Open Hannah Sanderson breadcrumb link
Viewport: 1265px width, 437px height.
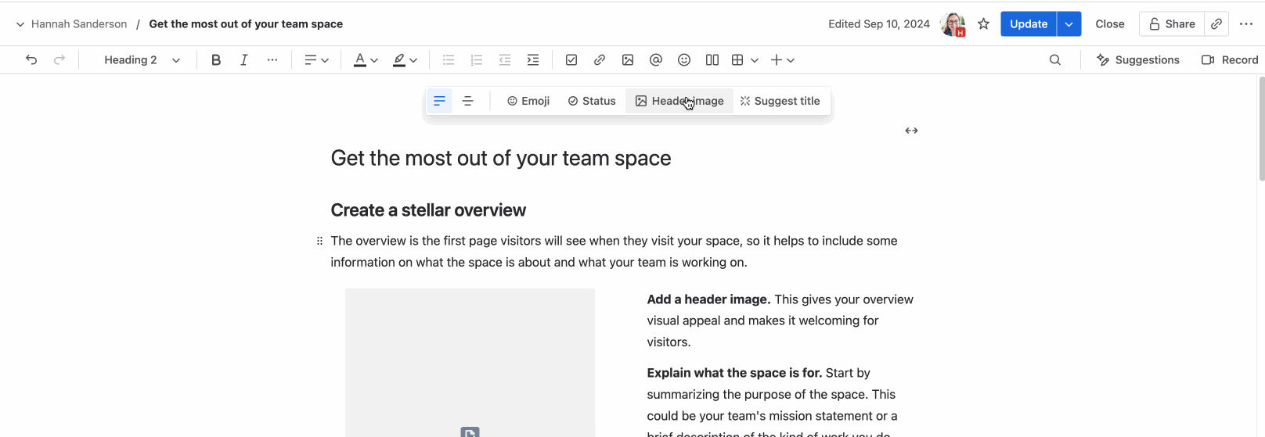(79, 24)
